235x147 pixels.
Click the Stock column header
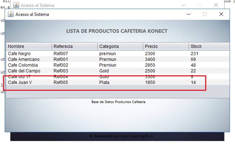click(x=209, y=46)
